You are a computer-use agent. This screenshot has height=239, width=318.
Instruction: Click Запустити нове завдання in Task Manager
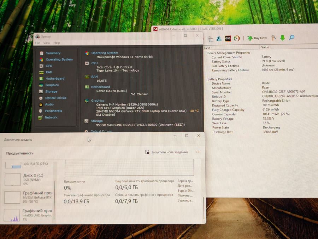[166, 152]
